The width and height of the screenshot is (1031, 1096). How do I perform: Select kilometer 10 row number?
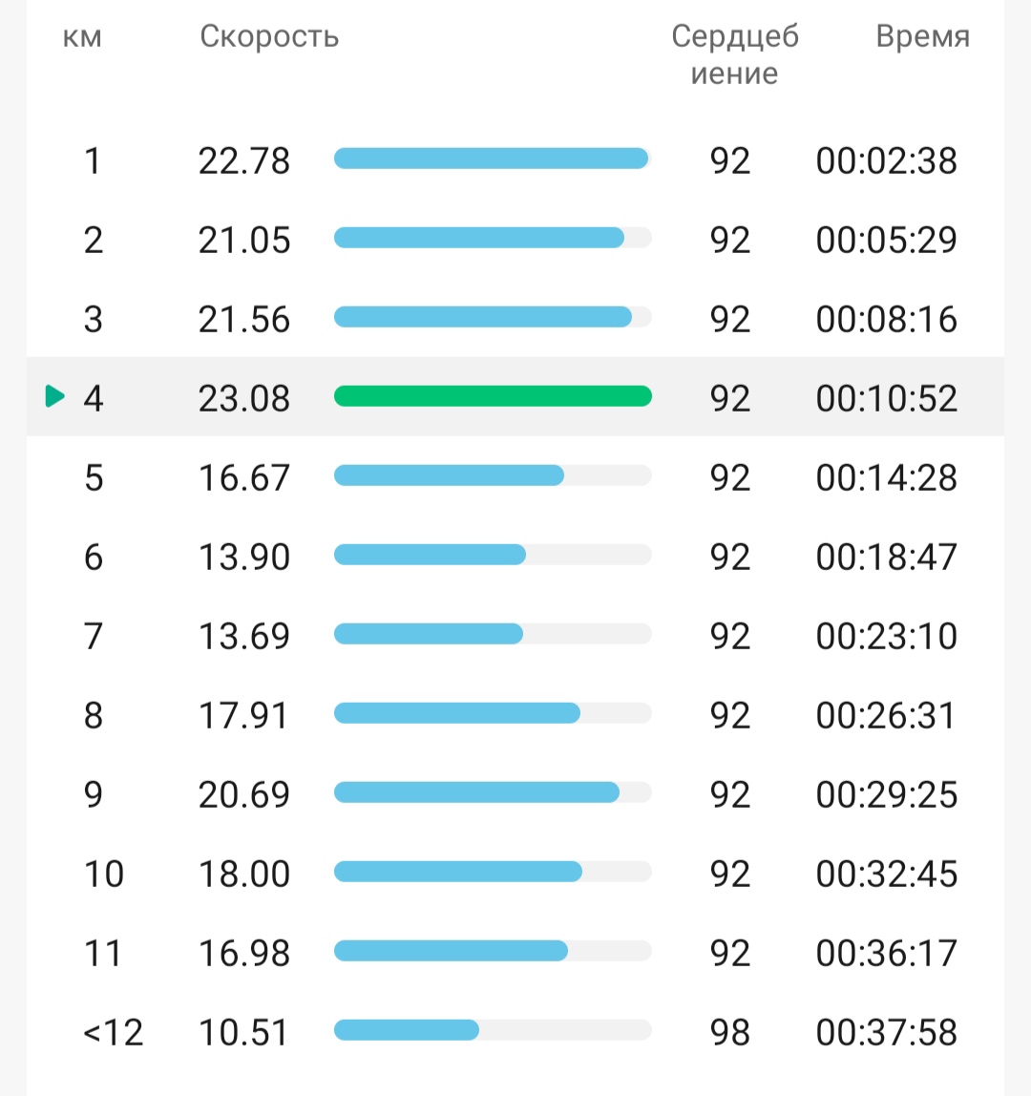pyautogui.click(x=103, y=874)
